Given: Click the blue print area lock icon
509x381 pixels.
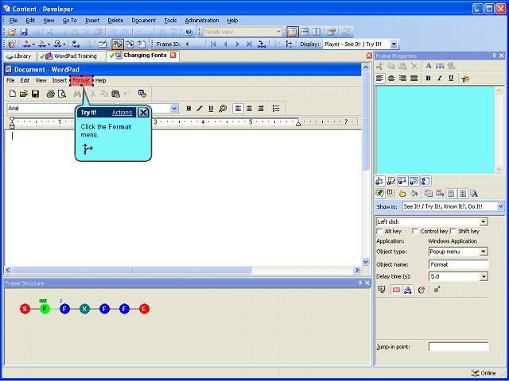Looking at the screenshot, I should pos(408,290).
